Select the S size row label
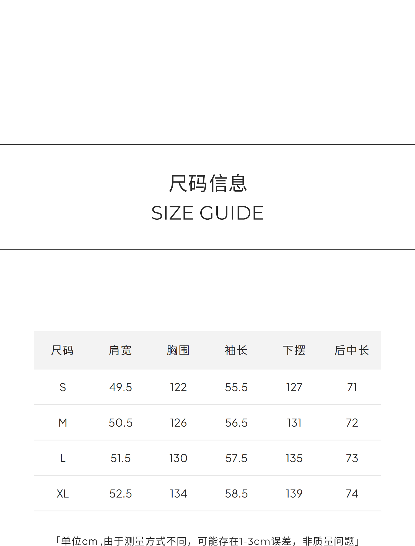 tap(63, 387)
